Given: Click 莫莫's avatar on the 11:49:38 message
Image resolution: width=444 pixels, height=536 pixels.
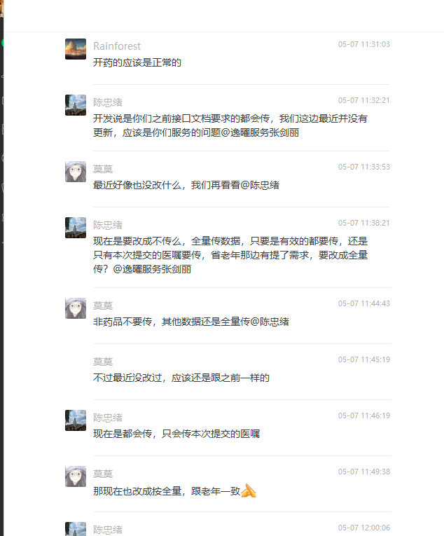Looking at the screenshot, I should 76,476.
